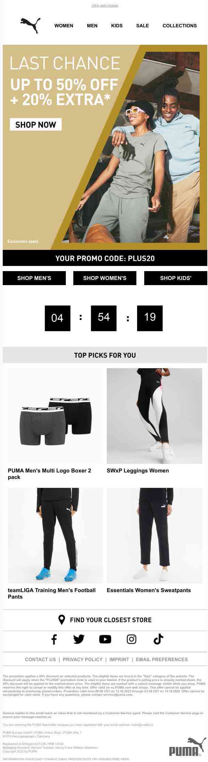The width and height of the screenshot is (208, 762).
Task: Click the PUMA cat logo in header
Action: 31,26
